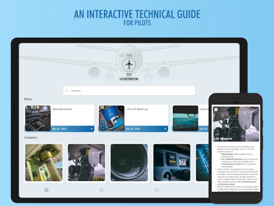Click the 04.02.2022 date bar
274x206 pixels.
pyautogui.click(x=146, y=129)
